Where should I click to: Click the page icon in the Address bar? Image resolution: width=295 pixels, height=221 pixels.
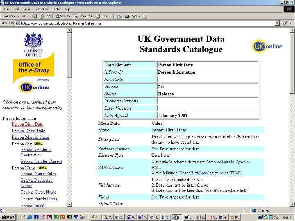pos(18,23)
